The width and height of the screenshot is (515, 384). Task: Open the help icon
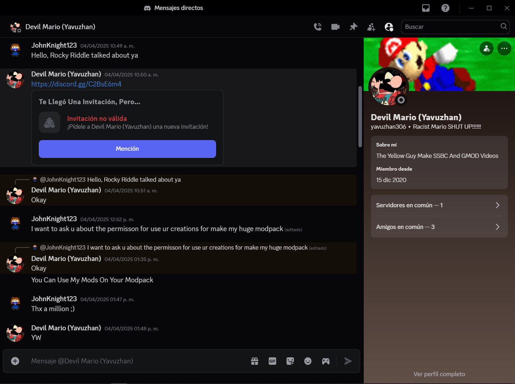coord(445,8)
